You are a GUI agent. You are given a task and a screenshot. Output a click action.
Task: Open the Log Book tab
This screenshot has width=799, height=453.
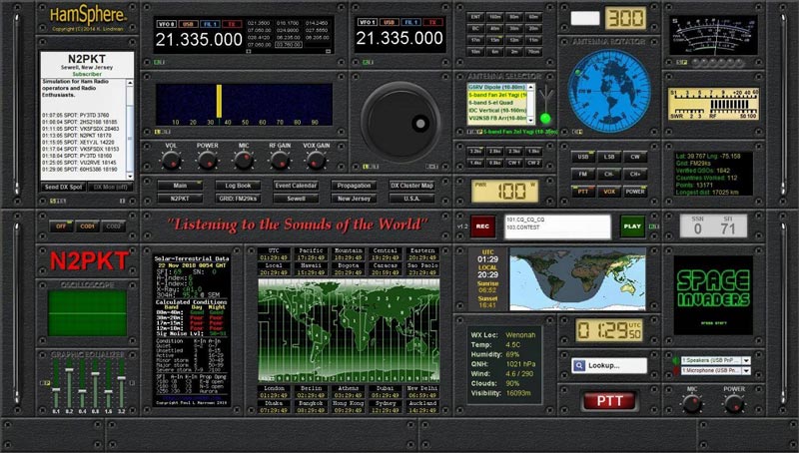(238, 186)
